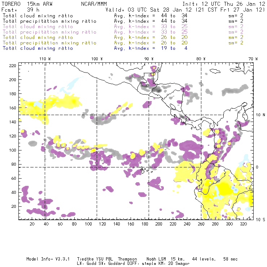267x267 pixels.
Task: Click the '60' tick on the vertical axis
Action: 14,178
